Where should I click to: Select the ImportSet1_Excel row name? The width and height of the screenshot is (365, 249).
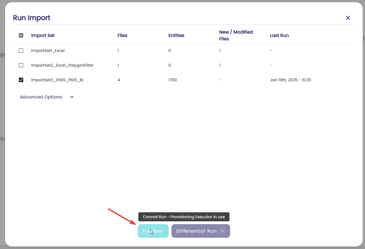(48, 51)
